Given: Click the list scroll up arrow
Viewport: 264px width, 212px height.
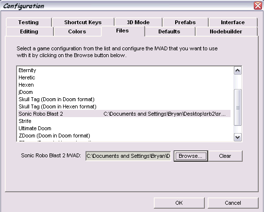Looking at the screenshot, I should (238, 70).
